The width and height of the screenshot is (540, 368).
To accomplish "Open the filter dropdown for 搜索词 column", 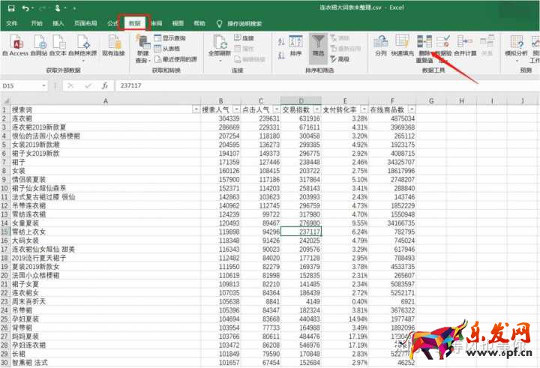I will coord(193,109).
